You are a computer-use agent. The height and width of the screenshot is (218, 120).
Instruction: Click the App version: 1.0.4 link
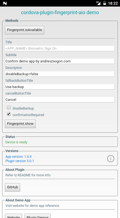[x=18, y=156]
